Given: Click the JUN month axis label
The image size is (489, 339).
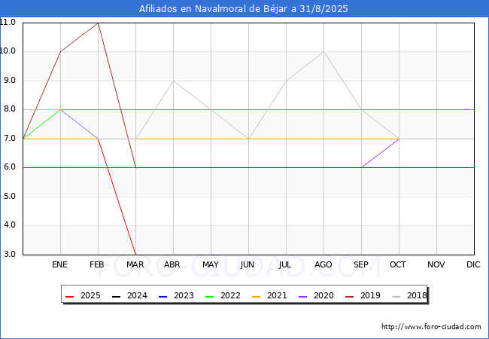Looking at the screenshot, I should [248, 264].
